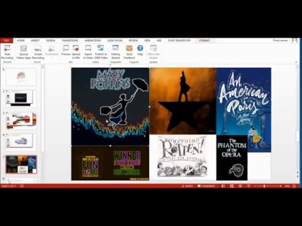Choose Export to Video

click(x=88, y=52)
